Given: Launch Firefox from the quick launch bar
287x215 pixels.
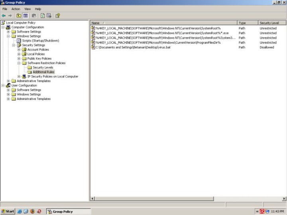Looking at the screenshot, I should (32, 211).
